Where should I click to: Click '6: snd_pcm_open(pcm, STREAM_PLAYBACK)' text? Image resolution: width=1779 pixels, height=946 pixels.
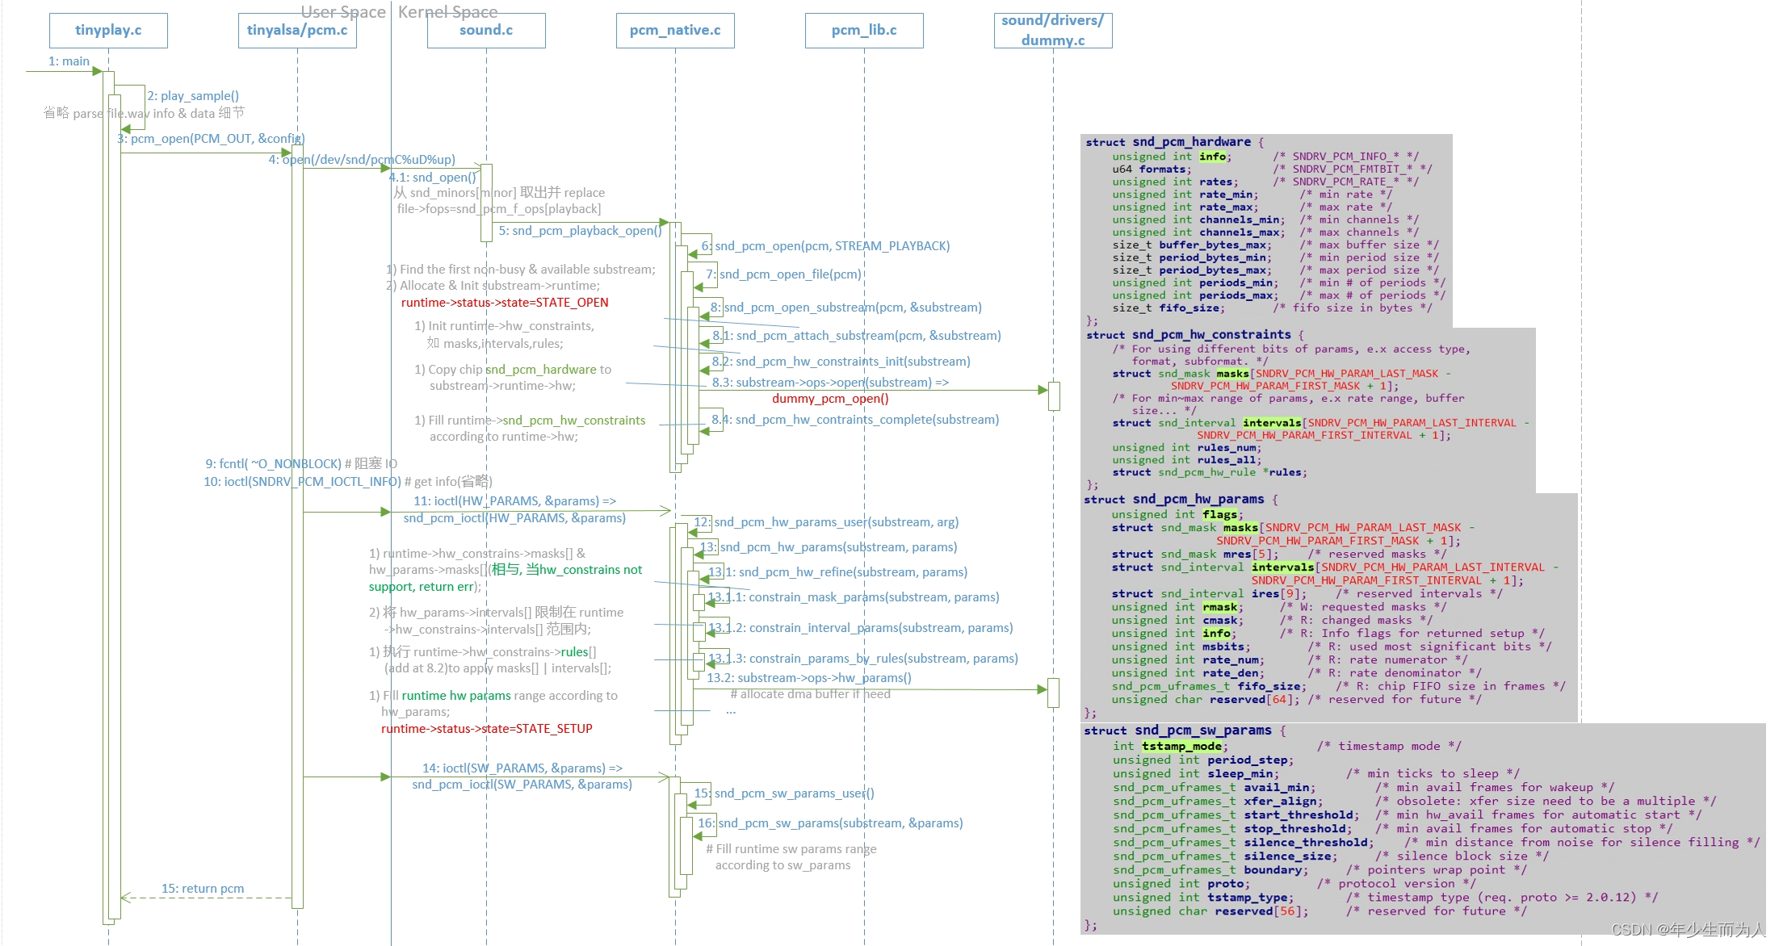[x=825, y=246]
